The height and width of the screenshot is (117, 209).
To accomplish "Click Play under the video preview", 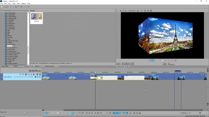I will click(157, 60).
